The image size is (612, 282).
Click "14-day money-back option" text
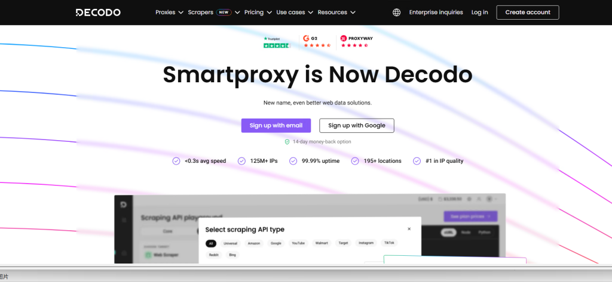click(x=322, y=142)
